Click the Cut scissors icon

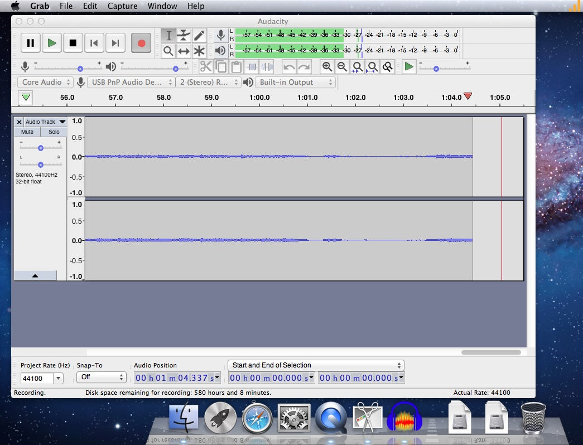click(x=206, y=67)
